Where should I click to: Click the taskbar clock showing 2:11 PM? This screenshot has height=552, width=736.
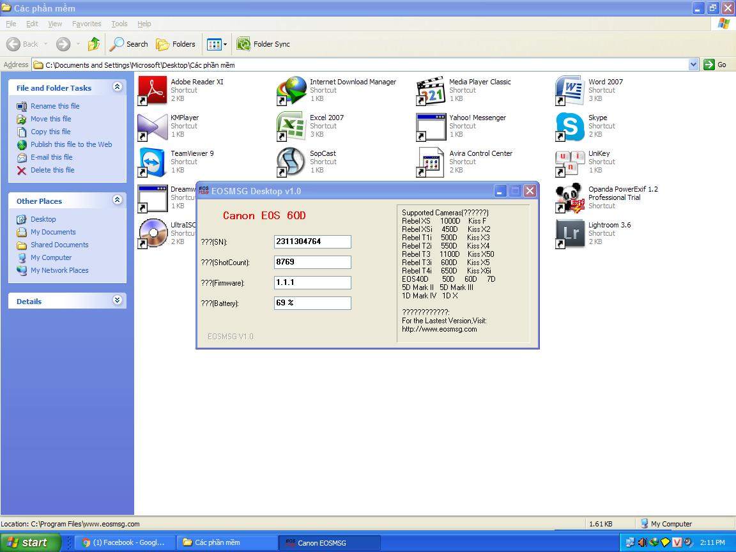point(712,542)
